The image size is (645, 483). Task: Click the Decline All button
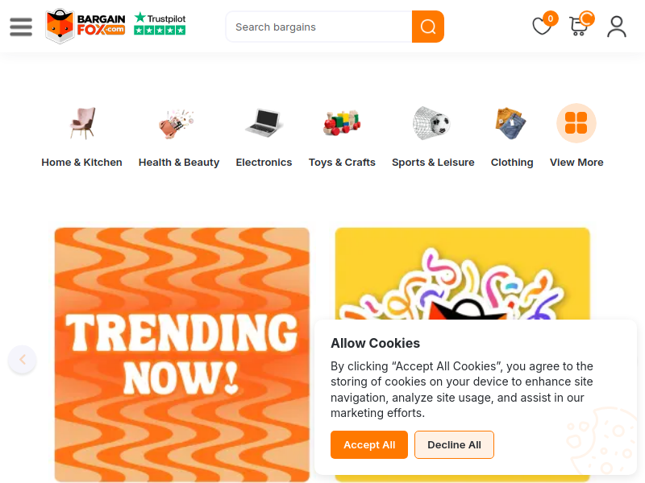click(454, 445)
